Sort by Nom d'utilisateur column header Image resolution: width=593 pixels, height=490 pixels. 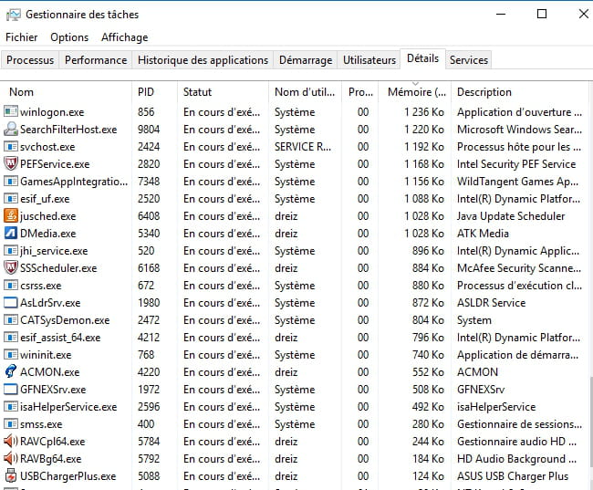[x=305, y=91]
